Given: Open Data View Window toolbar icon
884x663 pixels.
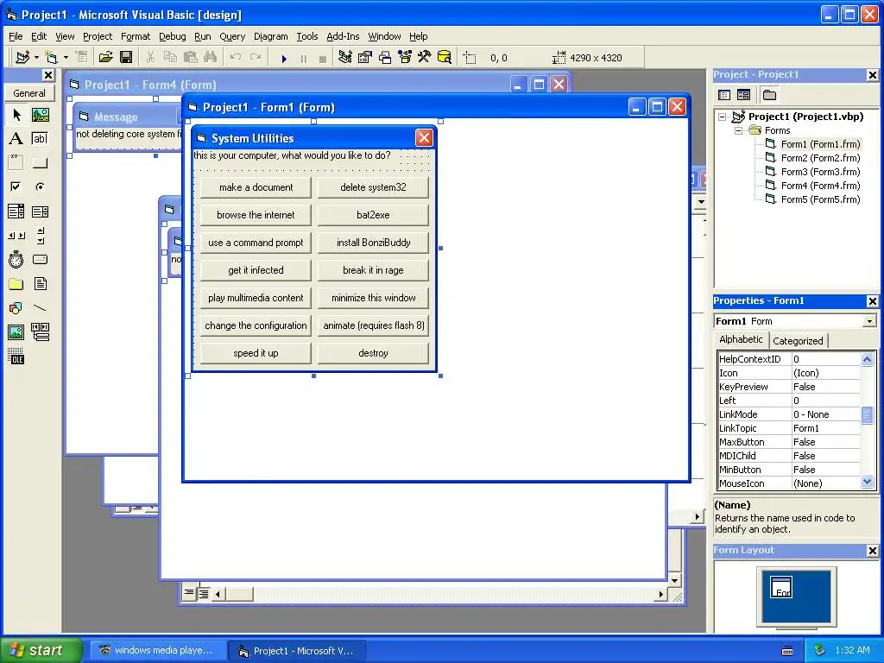Looking at the screenshot, I should (x=445, y=58).
